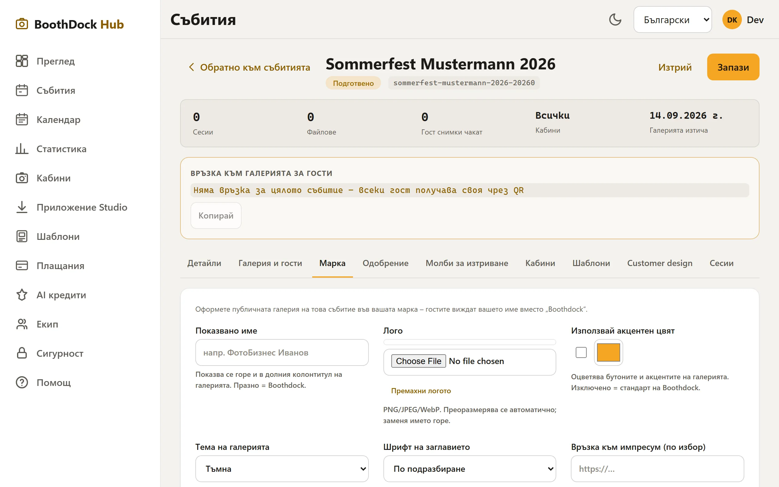Click the Dev username label
The image size is (779, 487).
click(x=755, y=20)
